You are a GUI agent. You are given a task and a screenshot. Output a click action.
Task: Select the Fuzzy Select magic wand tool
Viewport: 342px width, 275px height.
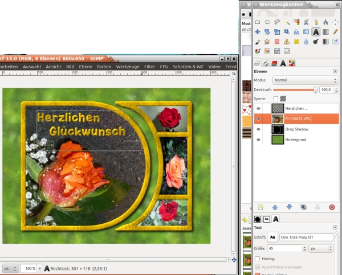pos(287,22)
